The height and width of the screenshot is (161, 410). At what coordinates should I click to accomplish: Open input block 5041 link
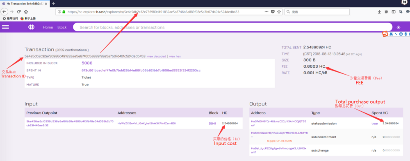(212, 123)
